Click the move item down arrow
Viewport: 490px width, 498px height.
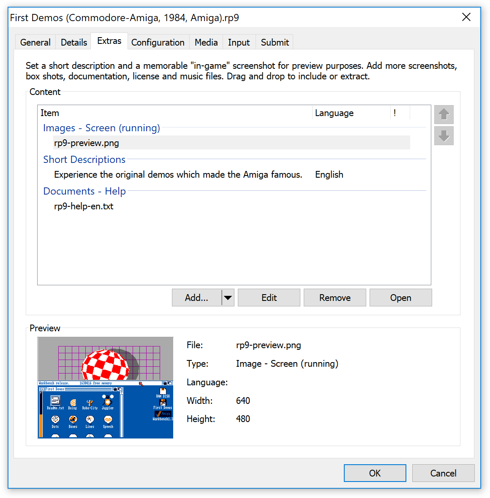point(444,136)
